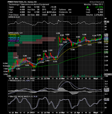The height and width of the screenshot is (114, 112).
Task: Click the Low value 4.000
Action: [23, 12]
